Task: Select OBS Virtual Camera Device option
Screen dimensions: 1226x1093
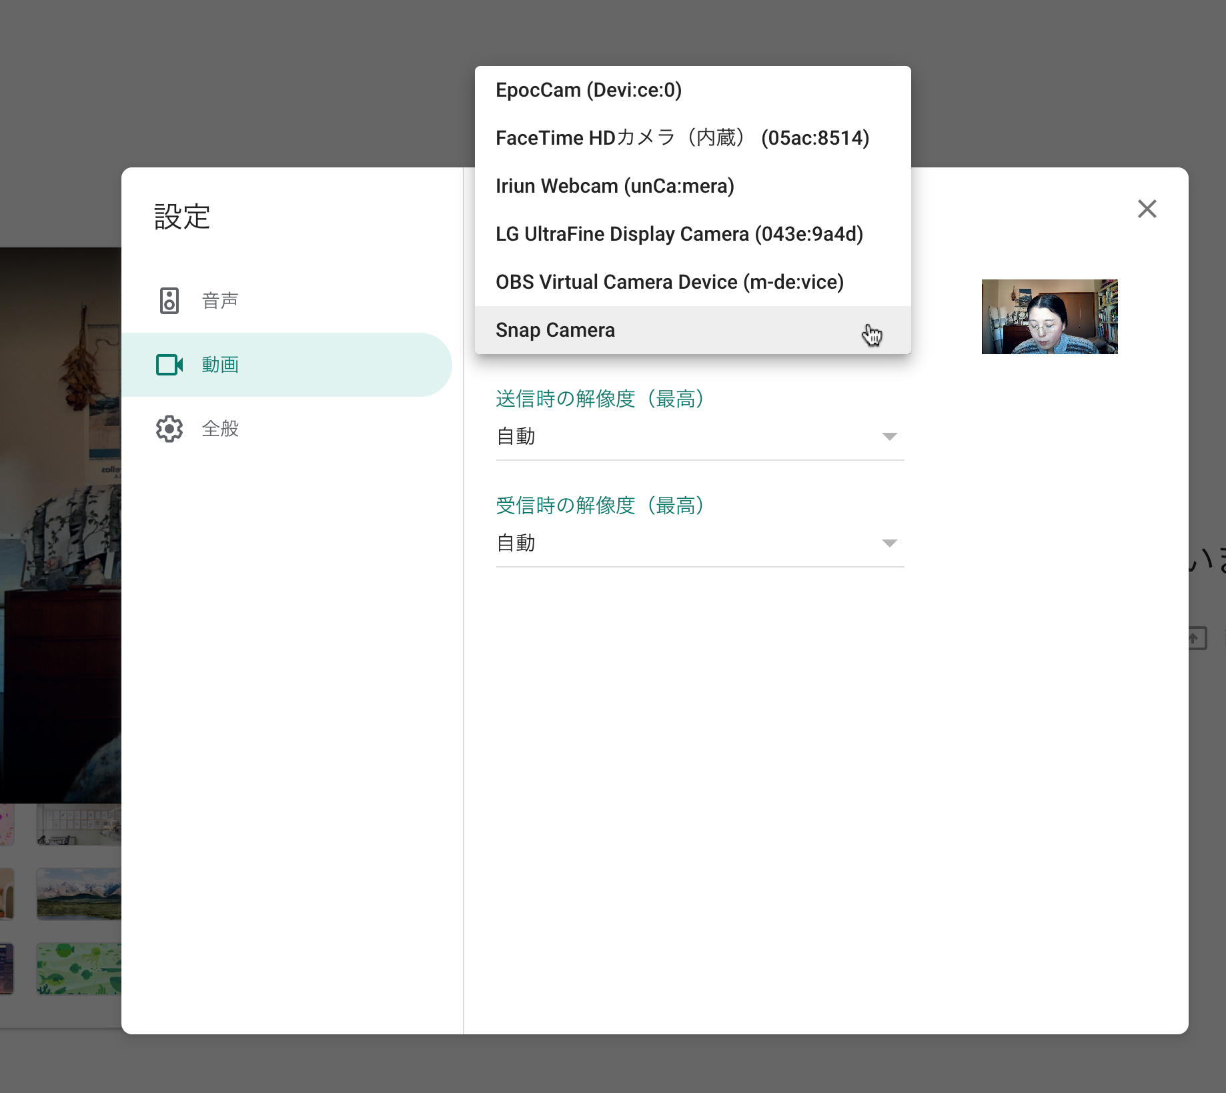Action: (x=692, y=282)
